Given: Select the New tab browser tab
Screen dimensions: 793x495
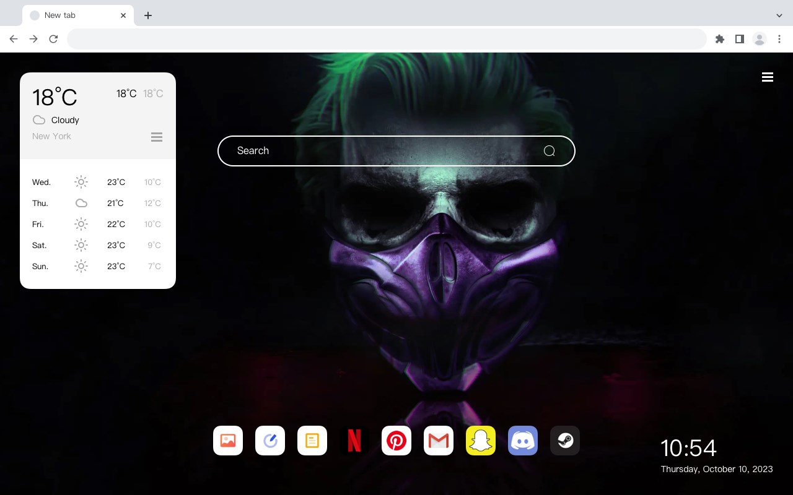Looking at the screenshot, I should (78, 15).
